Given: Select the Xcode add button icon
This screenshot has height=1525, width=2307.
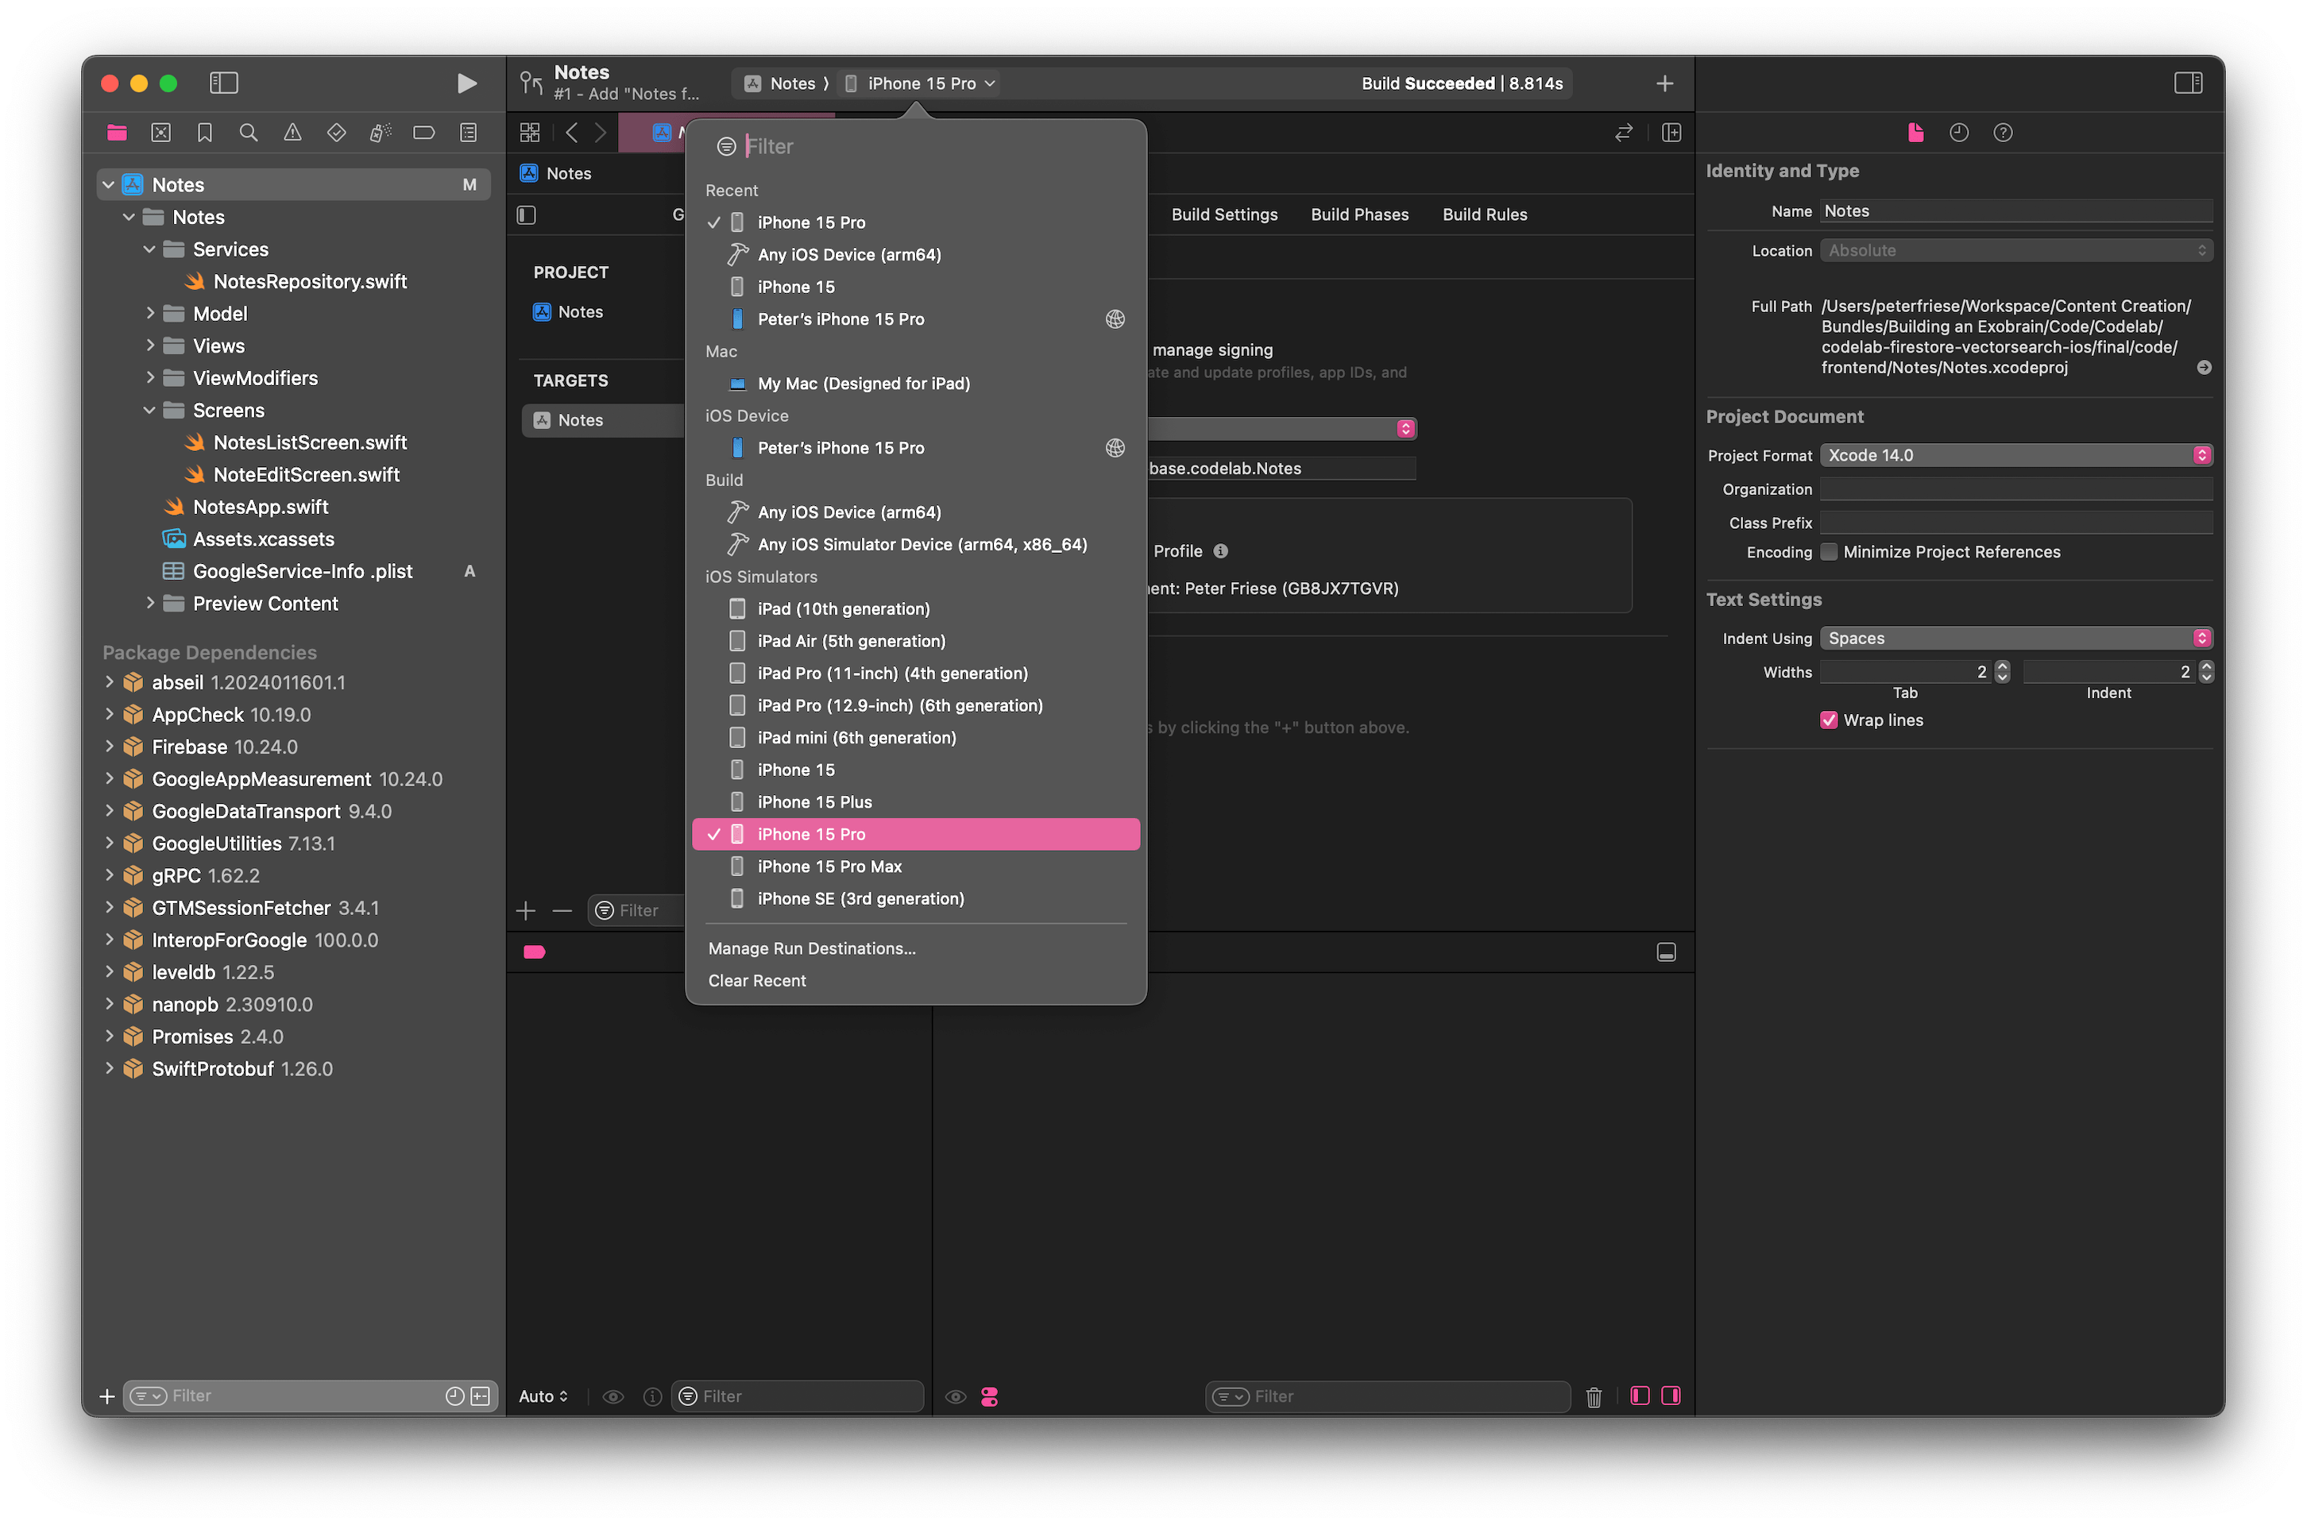Looking at the screenshot, I should click(x=1665, y=83).
